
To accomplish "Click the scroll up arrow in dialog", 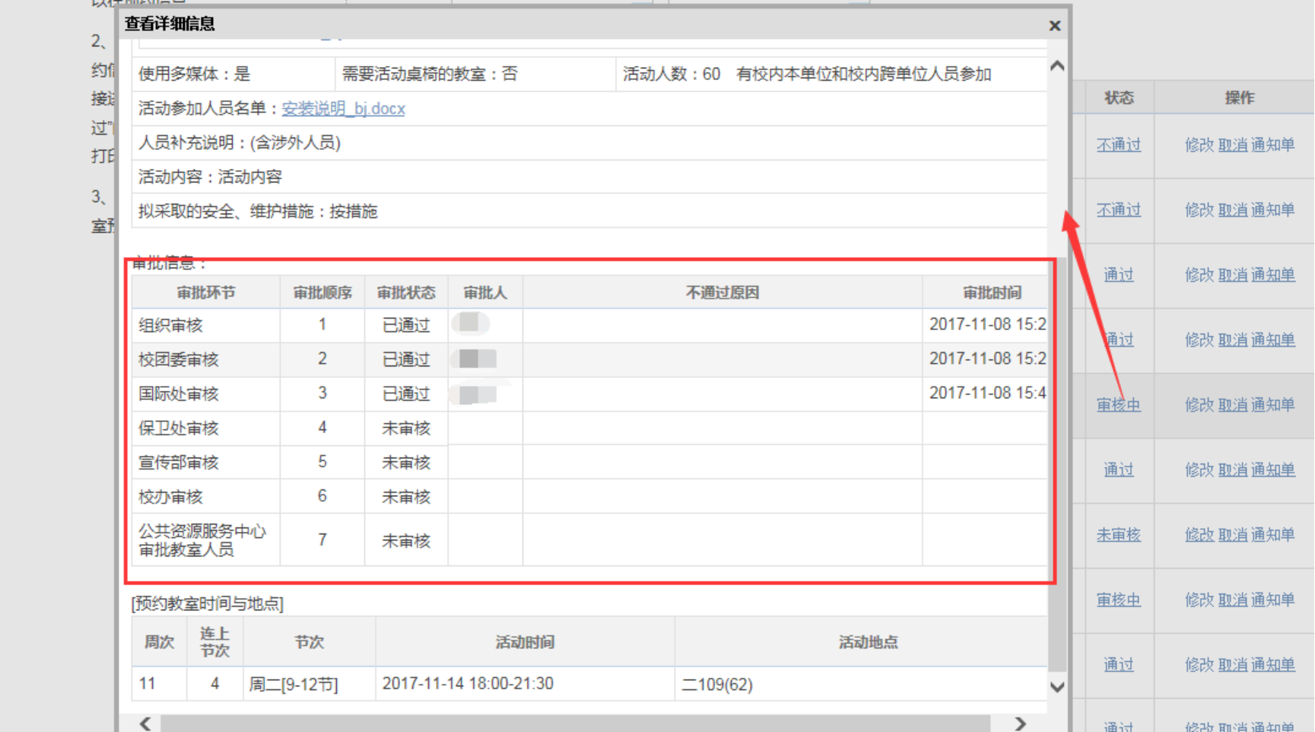I will pyautogui.click(x=1056, y=67).
